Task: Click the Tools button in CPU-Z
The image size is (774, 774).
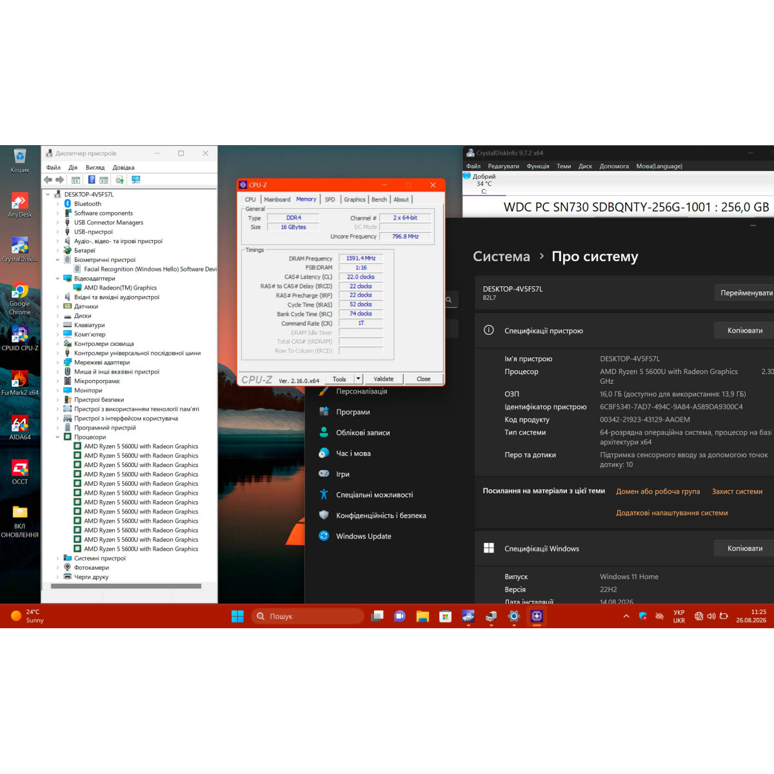Action: pos(339,379)
